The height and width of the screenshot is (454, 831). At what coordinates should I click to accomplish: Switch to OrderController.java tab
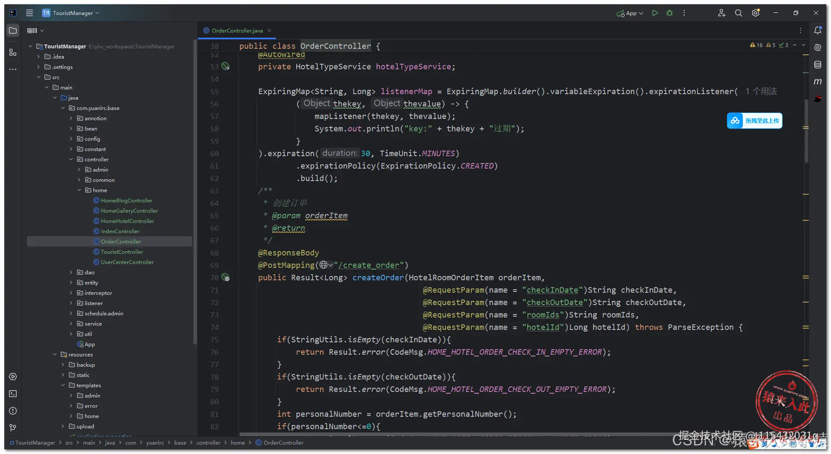tap(237, 30)
